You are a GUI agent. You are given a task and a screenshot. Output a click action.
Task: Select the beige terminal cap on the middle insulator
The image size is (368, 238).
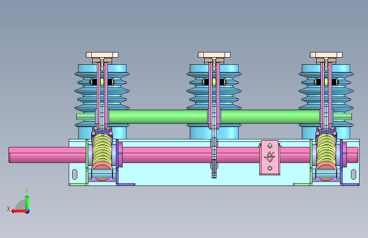[214, 55]
